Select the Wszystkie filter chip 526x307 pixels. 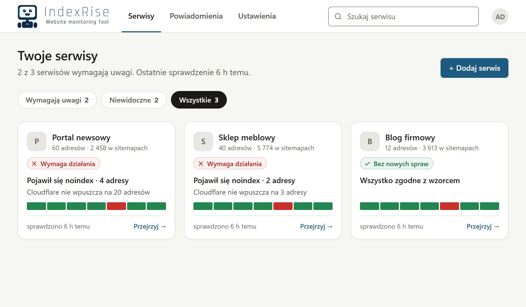(199, 100)
